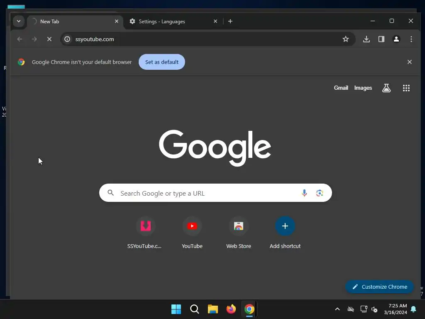Image resolution: width=425 pixels, height=319 pixels.
Task: Open Google apps grid
Action: (x=406, y=88)
